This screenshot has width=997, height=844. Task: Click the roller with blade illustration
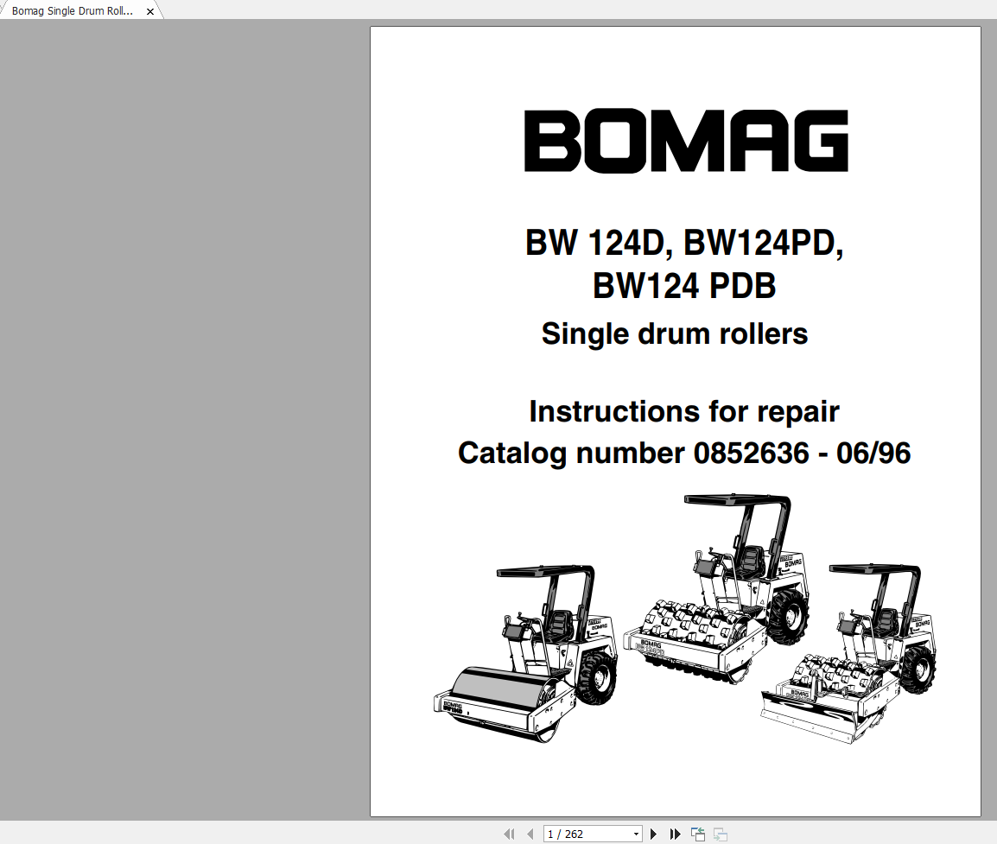pyautogui.click(x=848, y=652)
